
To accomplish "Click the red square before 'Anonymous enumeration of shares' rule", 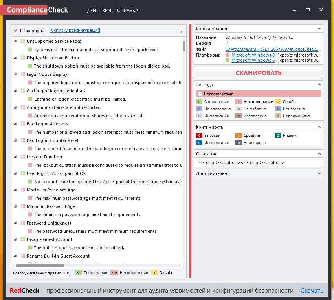I will 30,116.
